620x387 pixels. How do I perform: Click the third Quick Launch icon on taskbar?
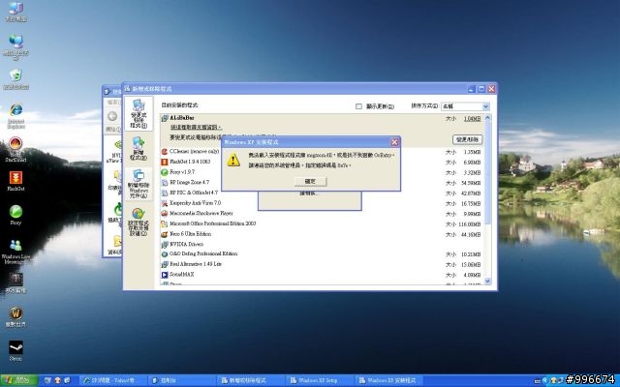point(67,380)
